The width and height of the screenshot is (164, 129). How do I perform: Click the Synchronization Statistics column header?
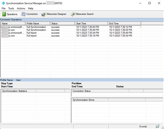click(x=18, y=91)
